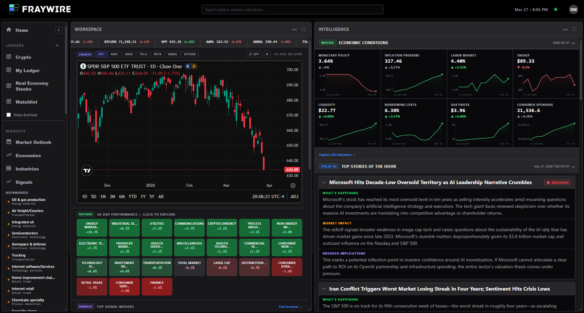Switch to the META chart tab

click(158, 54)
